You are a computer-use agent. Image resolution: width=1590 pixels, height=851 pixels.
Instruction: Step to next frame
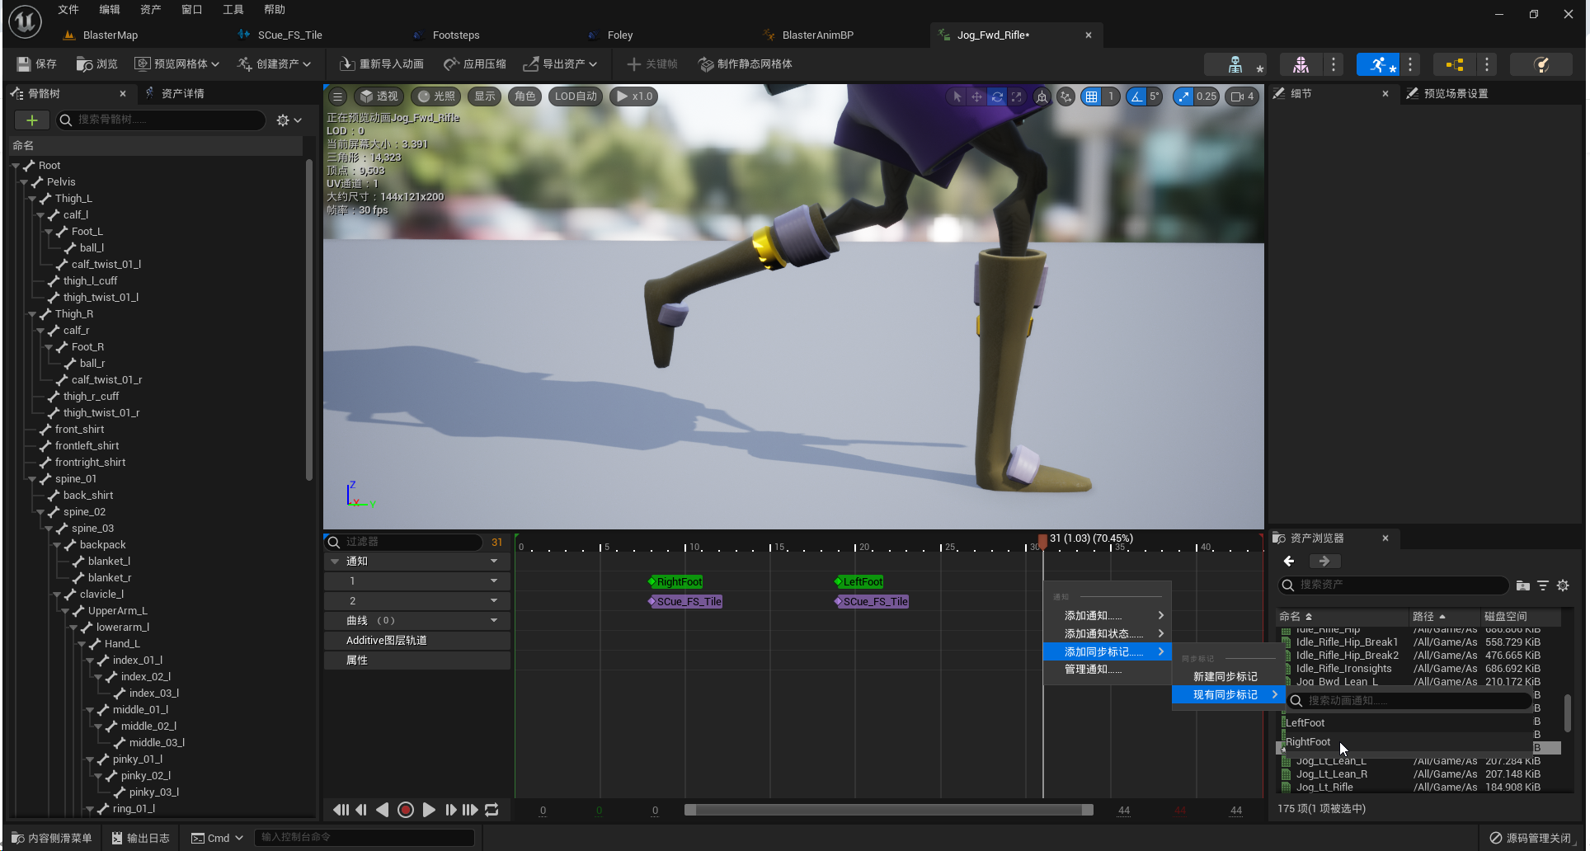pos(450,811)
